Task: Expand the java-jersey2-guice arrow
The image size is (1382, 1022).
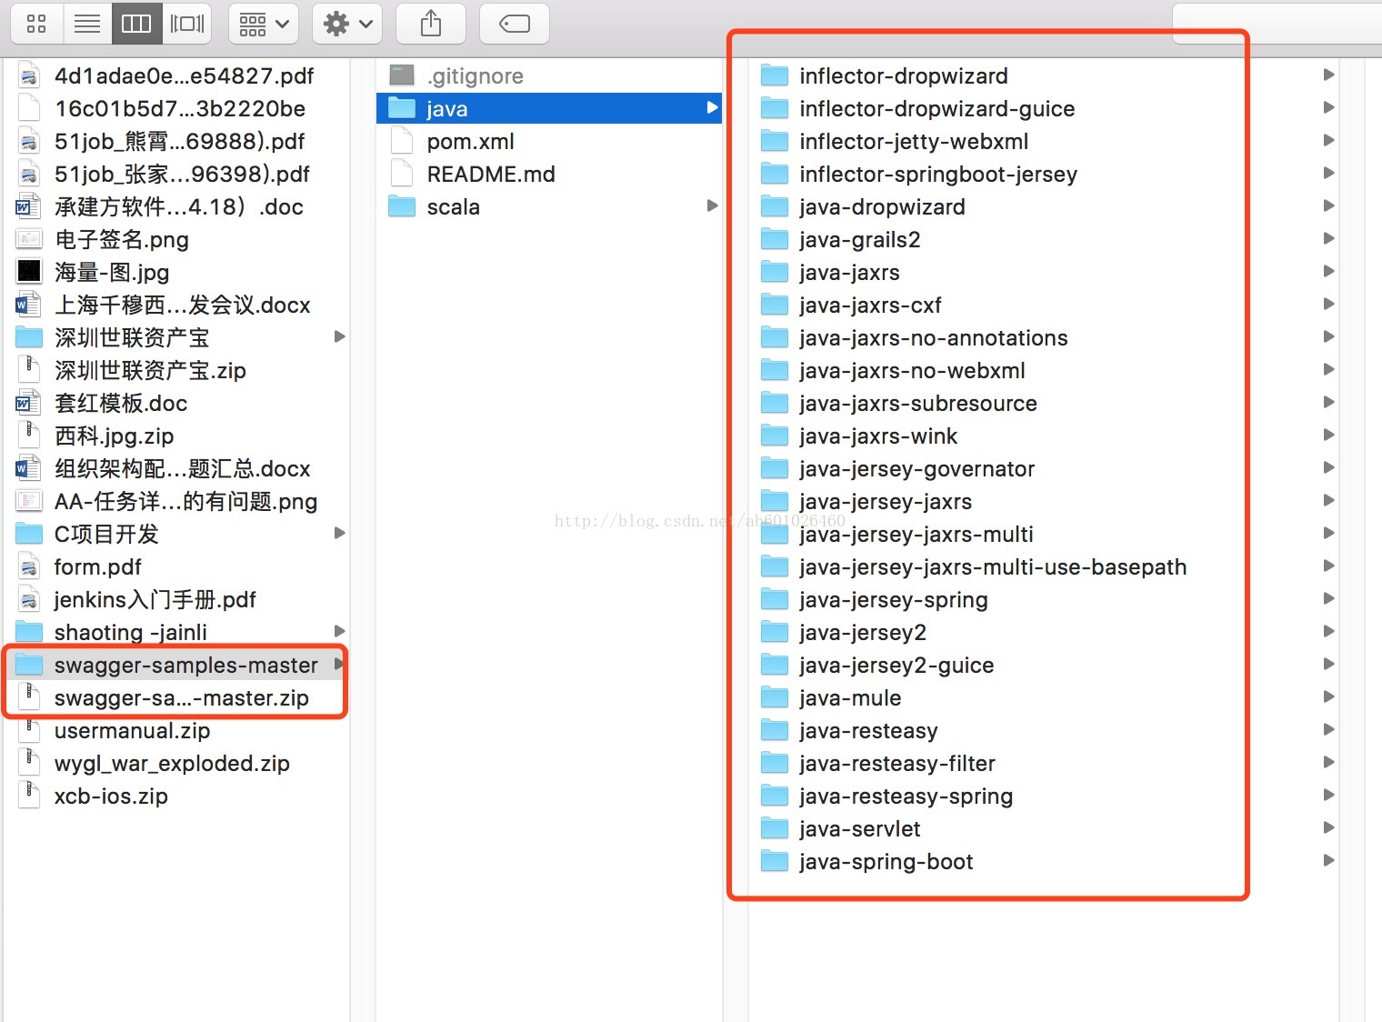Action: click(x=1328, y=664)
